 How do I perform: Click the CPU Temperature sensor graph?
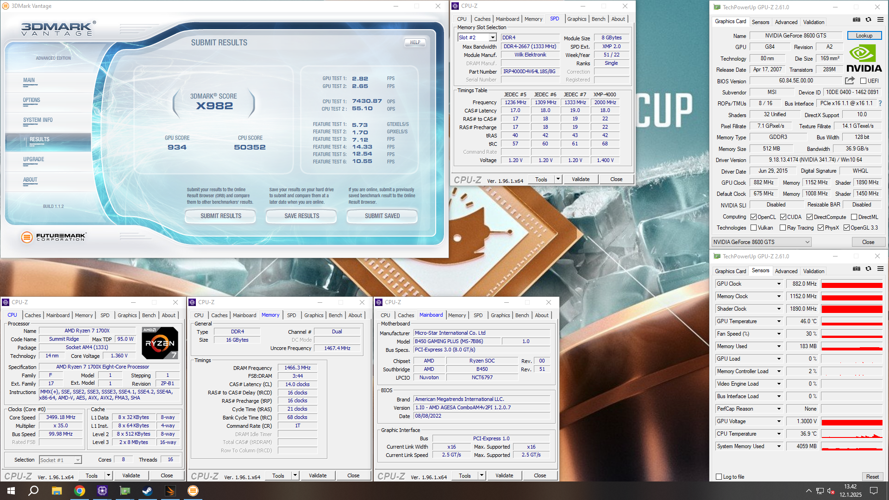pos(852,434)
